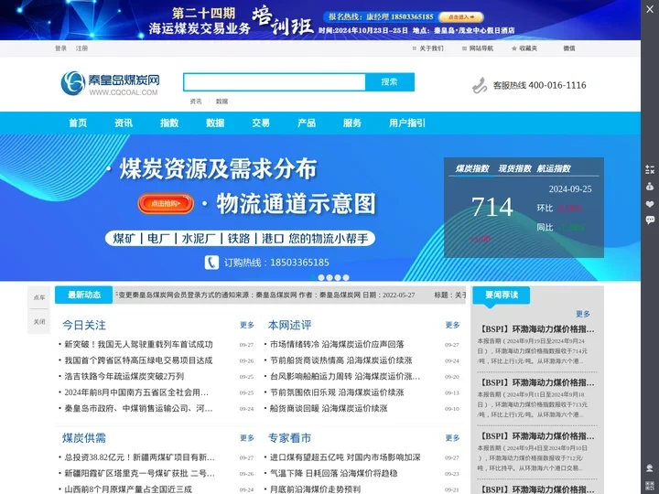The width and height of the screenshot is (659, 494).
Task: Click 更多 next to 专家看市
Action: (453, 437)
